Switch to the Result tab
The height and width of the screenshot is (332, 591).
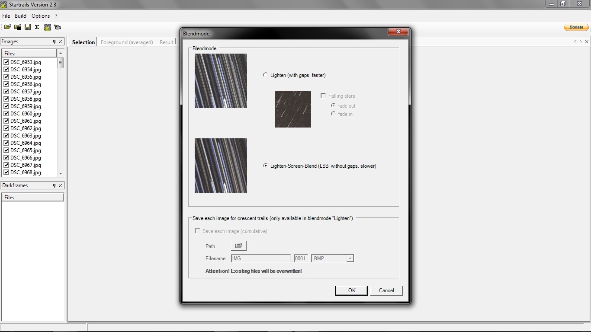pos(167,42)
